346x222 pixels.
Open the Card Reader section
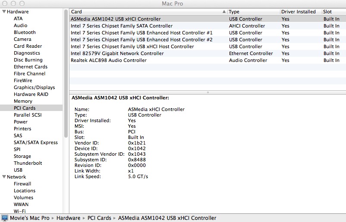pyautogui.click(x=28, y=46)
